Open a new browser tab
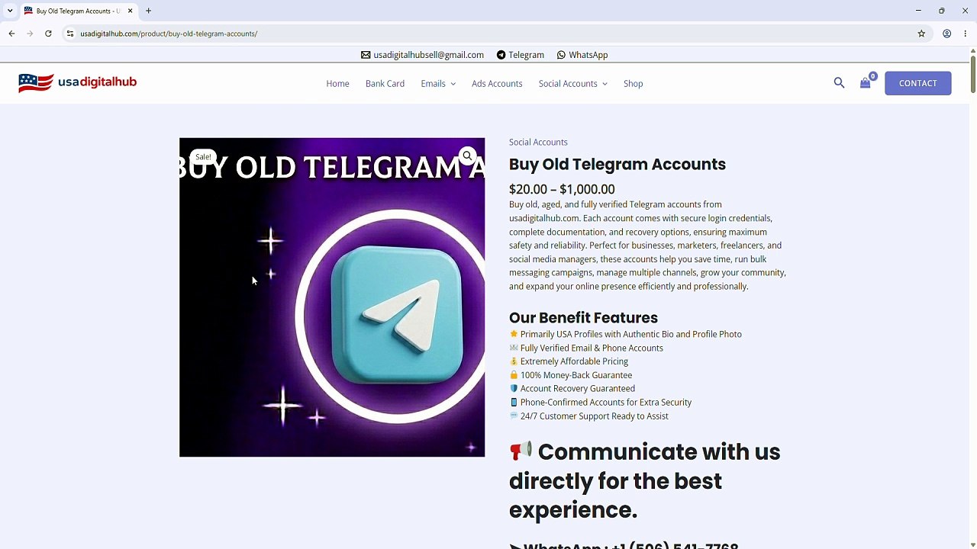The width and height of the screenshot is (977, 549). click(149, 11)
